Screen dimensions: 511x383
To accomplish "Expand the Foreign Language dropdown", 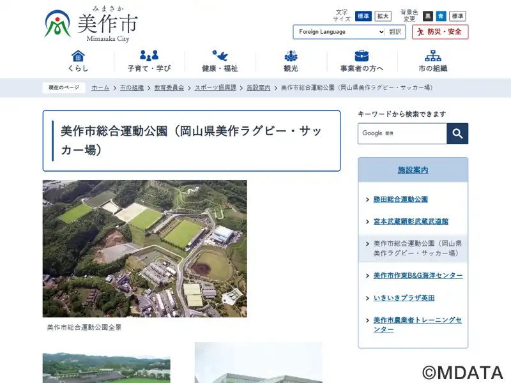I will click(339, 32).
